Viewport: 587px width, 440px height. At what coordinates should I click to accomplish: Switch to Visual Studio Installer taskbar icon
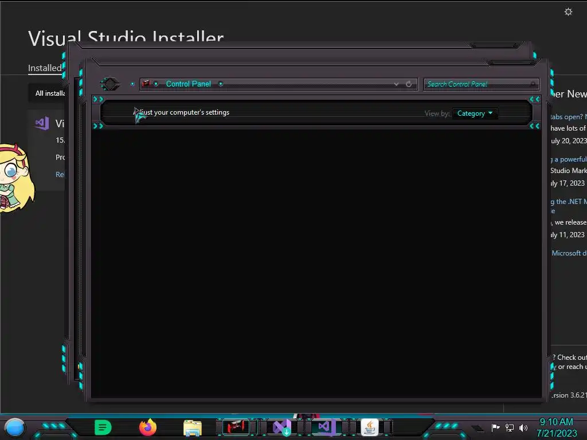281,427
